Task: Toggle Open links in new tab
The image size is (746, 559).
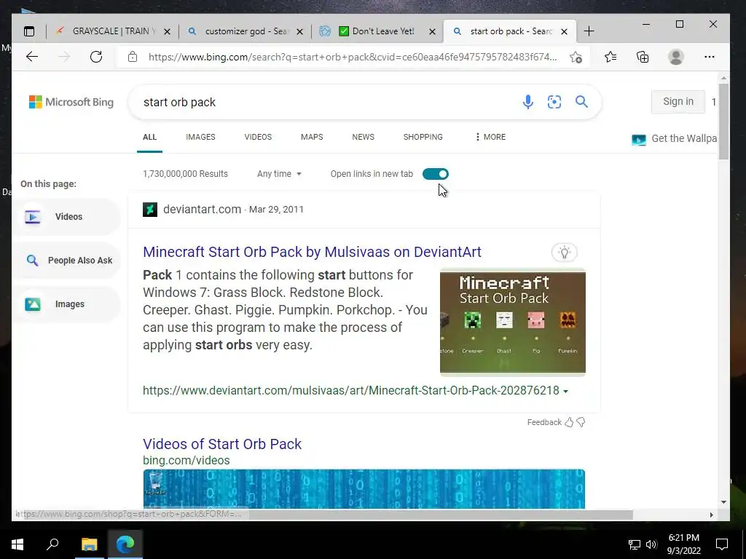Action: click(x=436, y=174)
